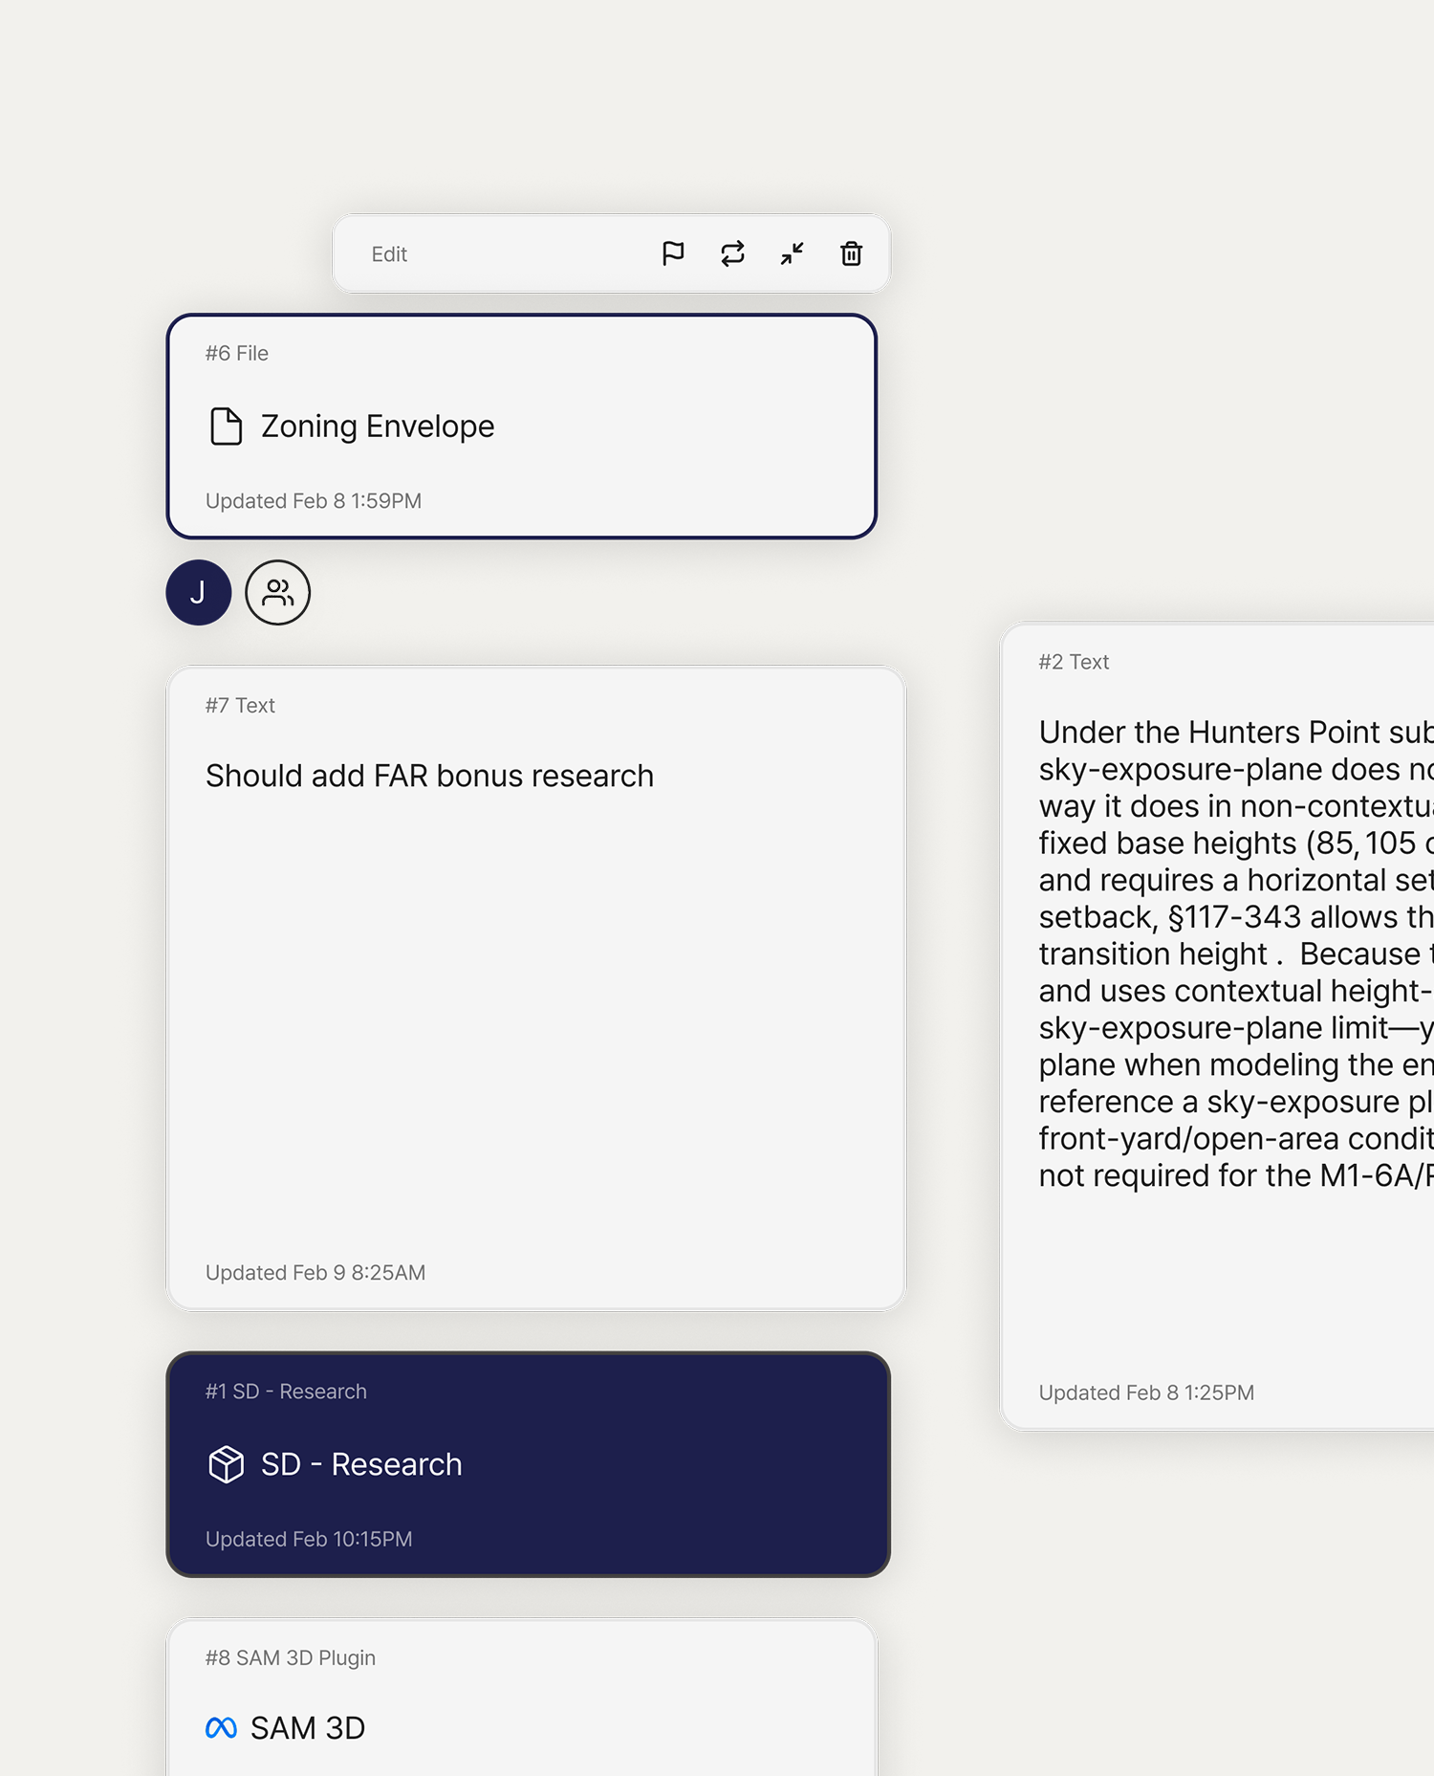This screenshot has width=1434, height=1776.
Task: Click the Should add FAR bonus research note
Action: tap(429, 776)
